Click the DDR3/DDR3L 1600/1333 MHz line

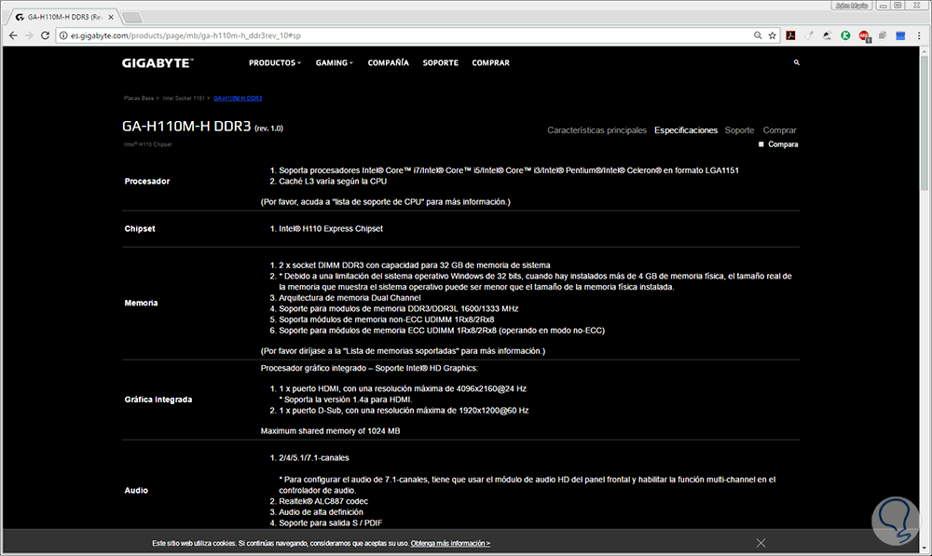(398, 309)
